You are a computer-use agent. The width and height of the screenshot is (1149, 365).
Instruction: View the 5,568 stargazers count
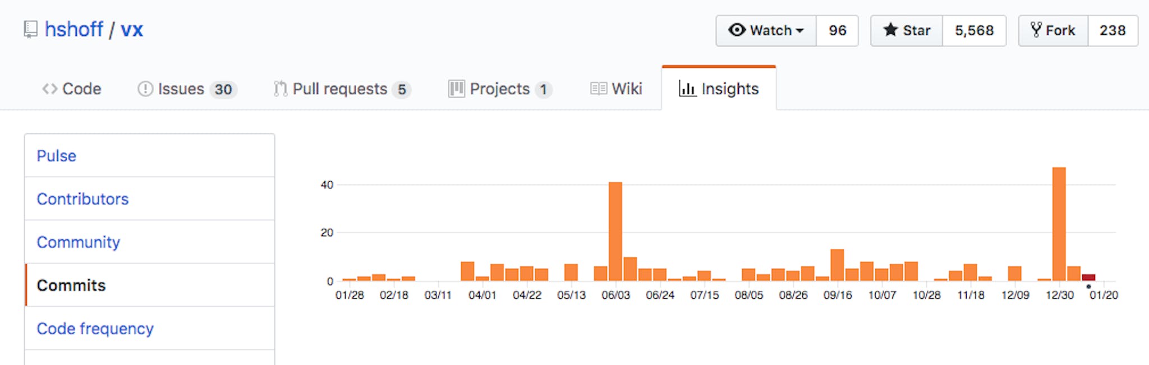[974, 30]
